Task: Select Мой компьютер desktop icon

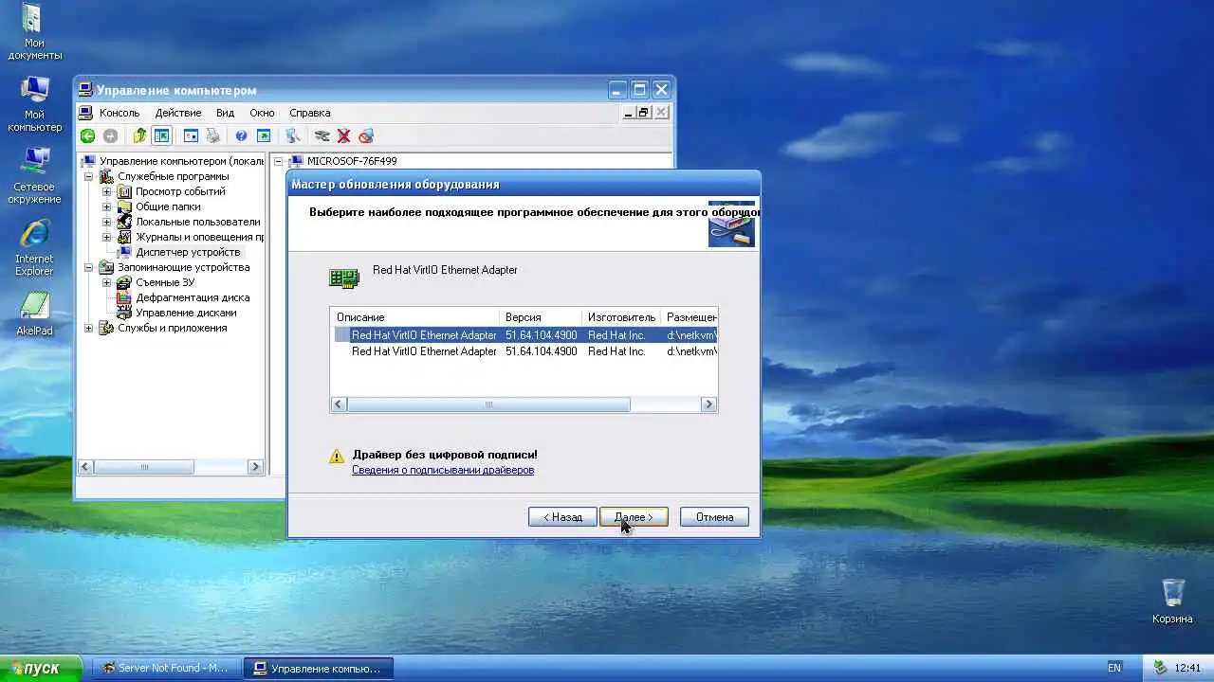Action: point(35,103)
